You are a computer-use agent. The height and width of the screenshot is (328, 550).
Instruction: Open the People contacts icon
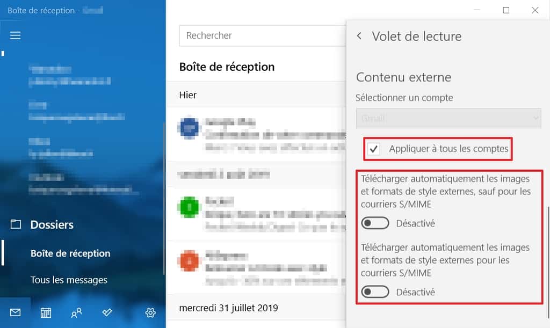pyautogui.click(x=76, y=312)
